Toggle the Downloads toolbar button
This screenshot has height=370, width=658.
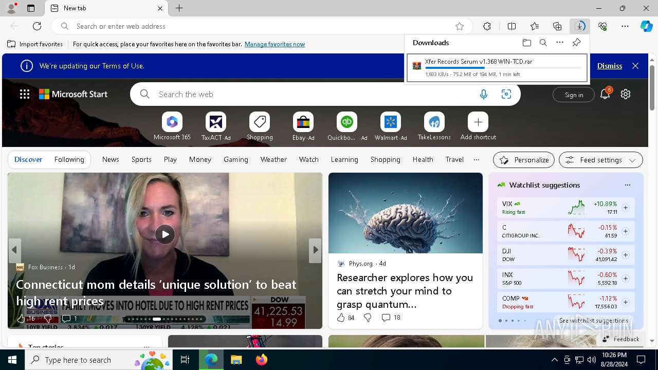point(580,26)
